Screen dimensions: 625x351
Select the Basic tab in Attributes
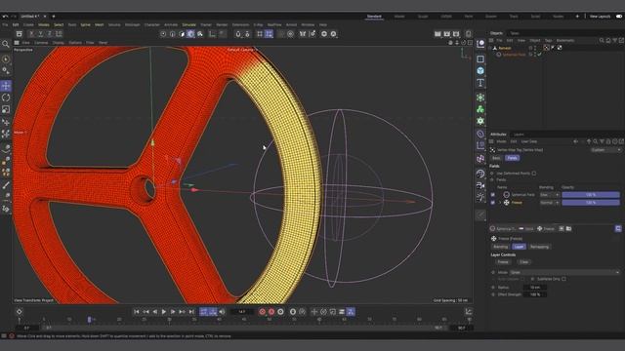coord(496,158)
